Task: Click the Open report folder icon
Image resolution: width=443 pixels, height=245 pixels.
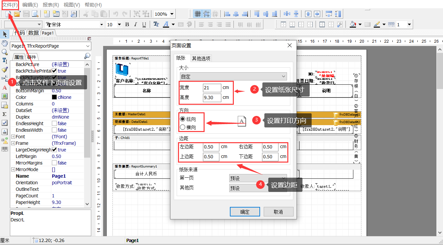Action: [17, 14]
